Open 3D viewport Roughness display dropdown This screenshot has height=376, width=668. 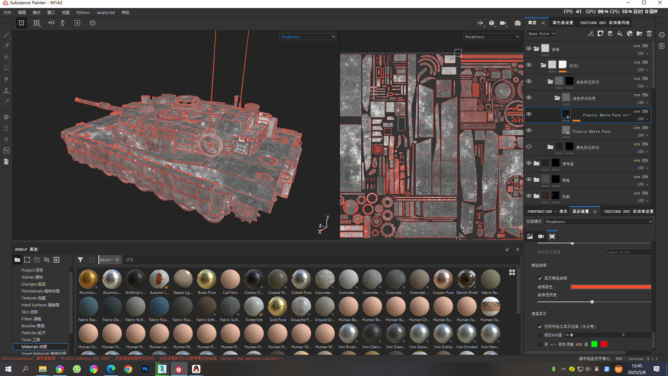[308, 37]
